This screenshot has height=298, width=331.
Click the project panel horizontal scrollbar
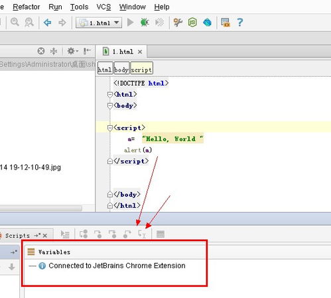pyautogui.click(x=41, y=208)
